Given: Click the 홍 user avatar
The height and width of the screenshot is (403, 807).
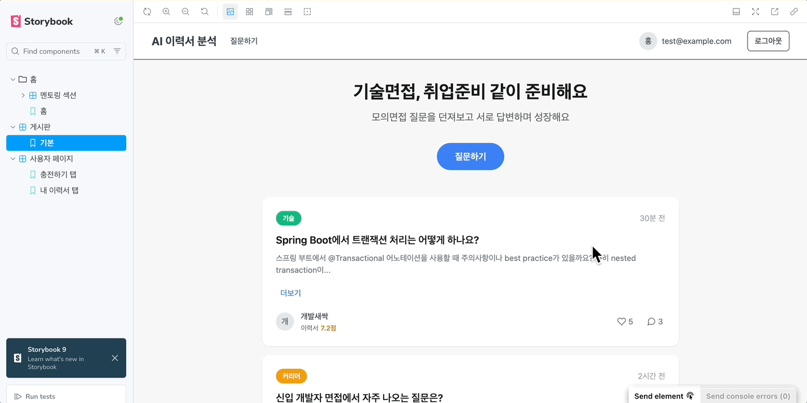Looking at the screenshot, I should click(x=648, y=41).
